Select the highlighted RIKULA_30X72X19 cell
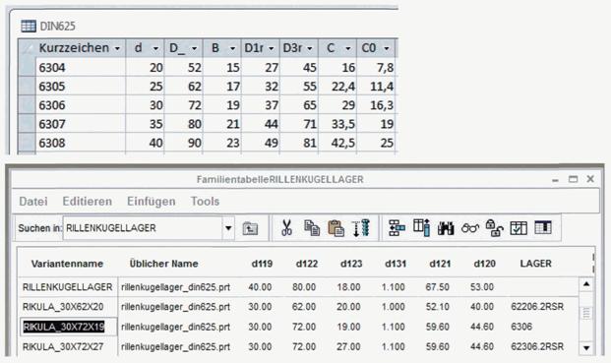Image resolution: width=611 pixels, height=363 pixels. click(68, 327)
